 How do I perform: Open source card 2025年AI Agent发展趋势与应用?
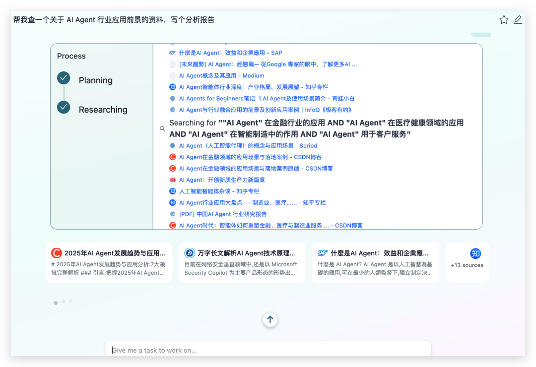click(x=109, y=262)
